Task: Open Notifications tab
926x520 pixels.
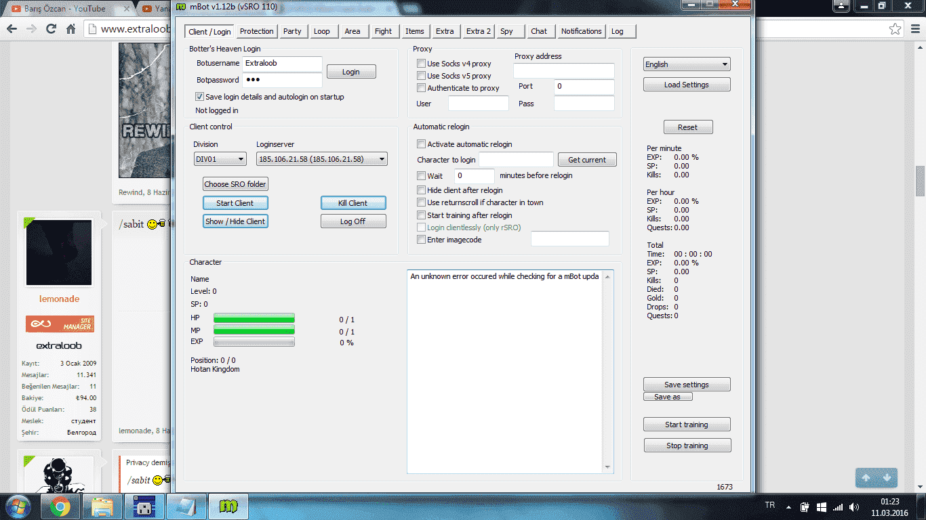Action: 581,31
